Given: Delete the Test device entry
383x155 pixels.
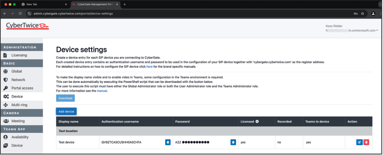Looking at the screenshot, I should coord(366,142).
